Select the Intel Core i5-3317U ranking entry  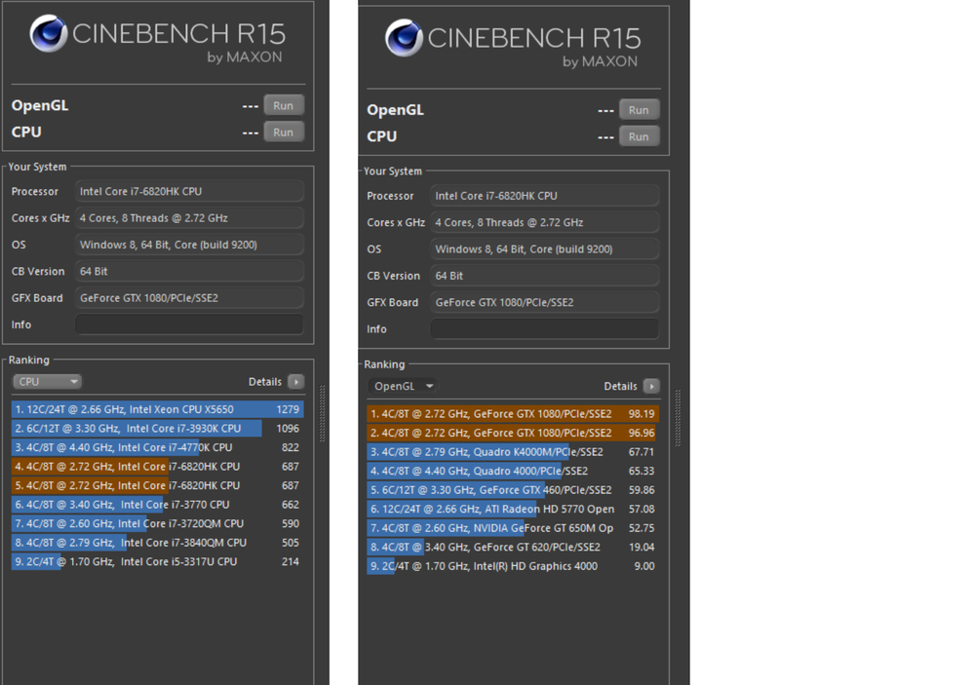[x=156, y=562]
